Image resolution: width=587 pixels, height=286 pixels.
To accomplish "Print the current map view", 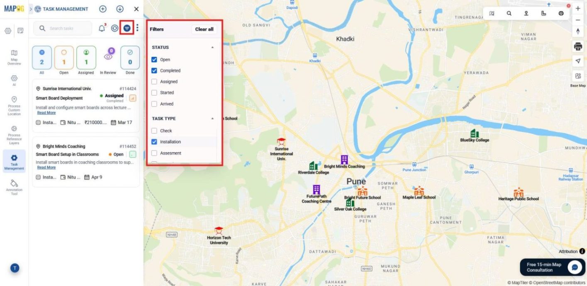I will [577, 46].
